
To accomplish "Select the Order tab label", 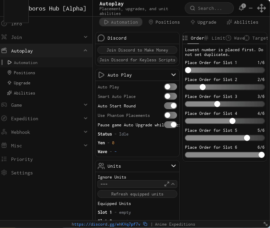I will 197,38.
